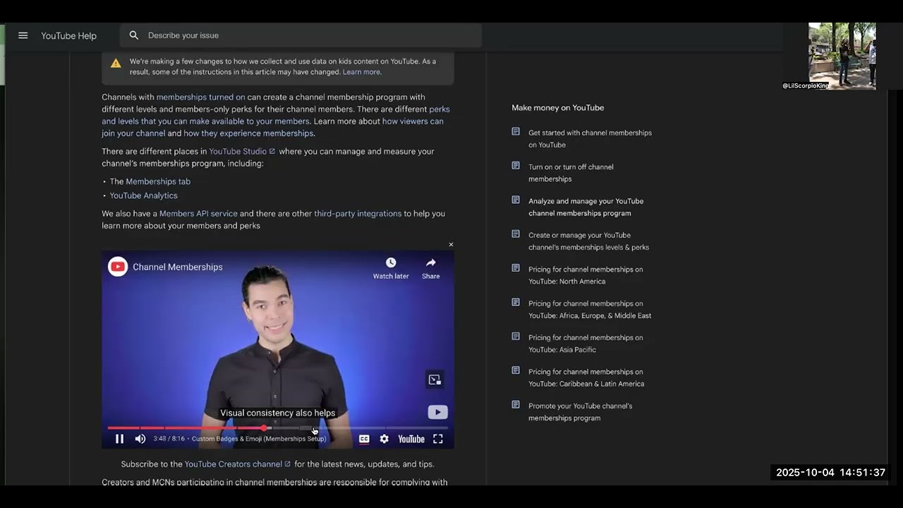Image resolution: width=903 pixels, height=508 pixels.
Task: Open Turn on or turn off channel memberships
Action: (571, 173)
